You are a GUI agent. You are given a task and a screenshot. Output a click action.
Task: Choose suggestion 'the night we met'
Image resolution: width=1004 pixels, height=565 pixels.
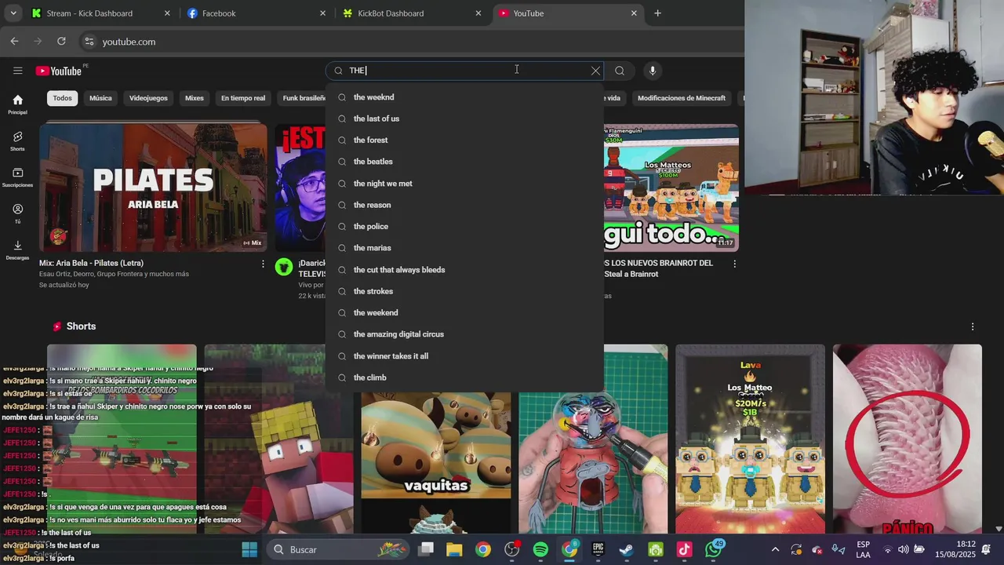coord(464,184)
